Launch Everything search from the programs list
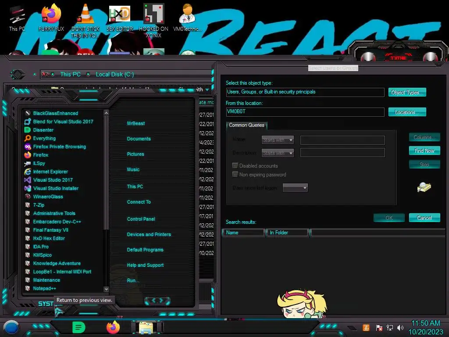Image resolution: width=449 pixels, height=337 pixels. tap(44, 138)
